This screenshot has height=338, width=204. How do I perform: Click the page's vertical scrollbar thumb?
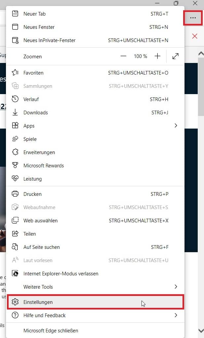pyautogui.click(x=201, y=86)
